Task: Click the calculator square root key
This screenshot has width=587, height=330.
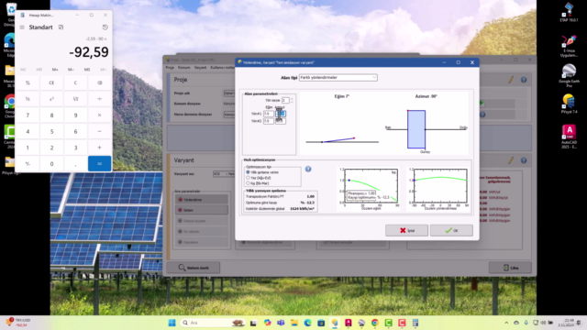Action: (75, 99)
